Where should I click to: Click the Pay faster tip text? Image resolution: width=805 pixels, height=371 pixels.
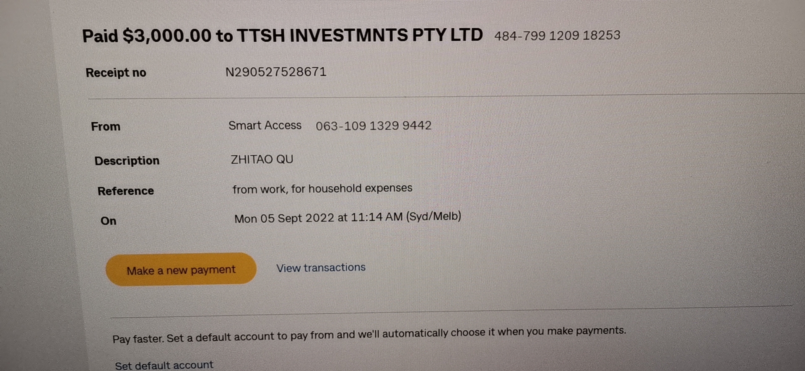(369, 335)
